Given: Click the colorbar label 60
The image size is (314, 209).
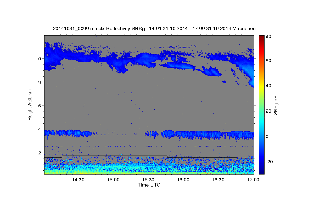Looking at the screenshot, I should click(268, 60).
